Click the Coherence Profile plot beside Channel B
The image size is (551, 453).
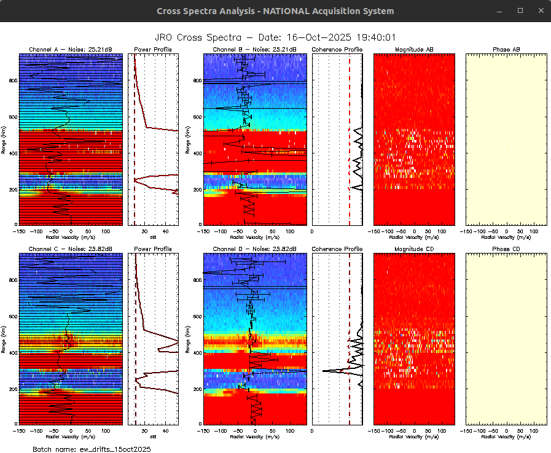[x=337, y=139]
